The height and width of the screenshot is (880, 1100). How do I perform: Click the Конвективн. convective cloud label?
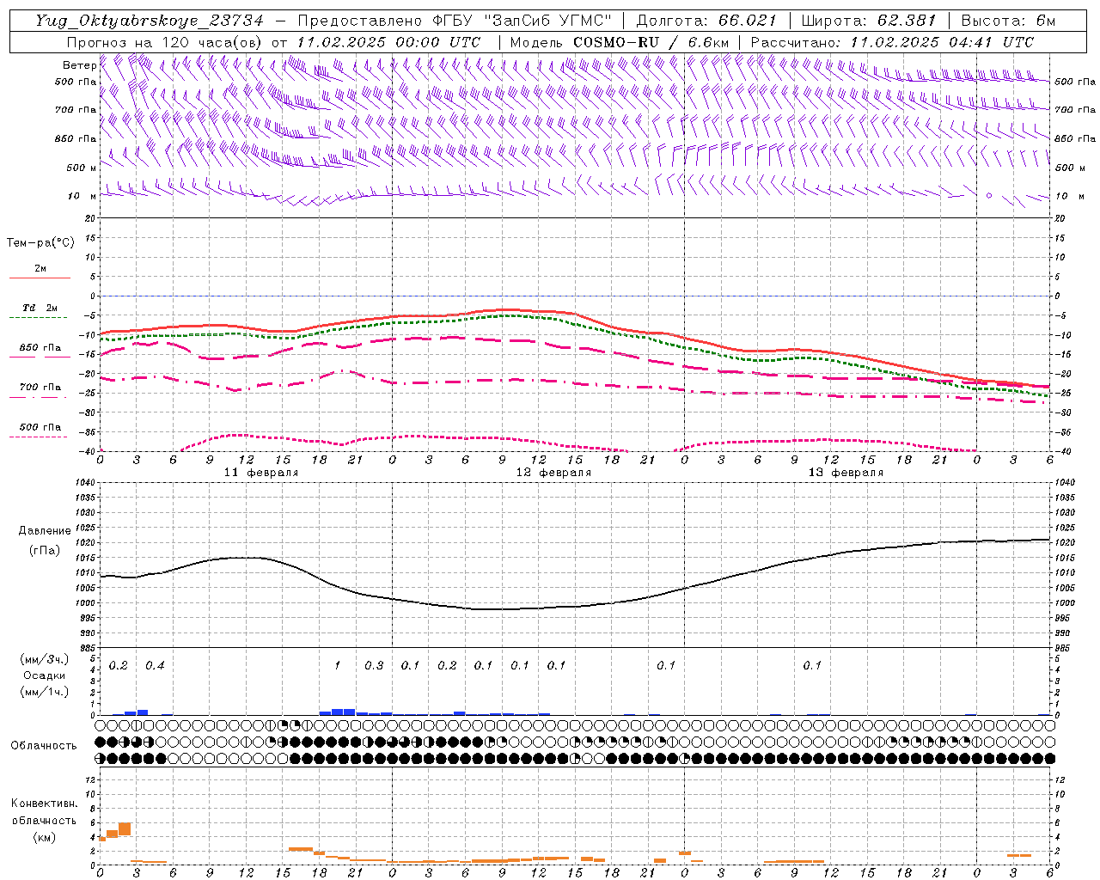[x=44, y=804]
